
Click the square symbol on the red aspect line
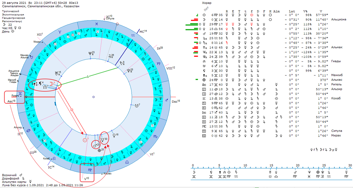click(x=72, y=110)
